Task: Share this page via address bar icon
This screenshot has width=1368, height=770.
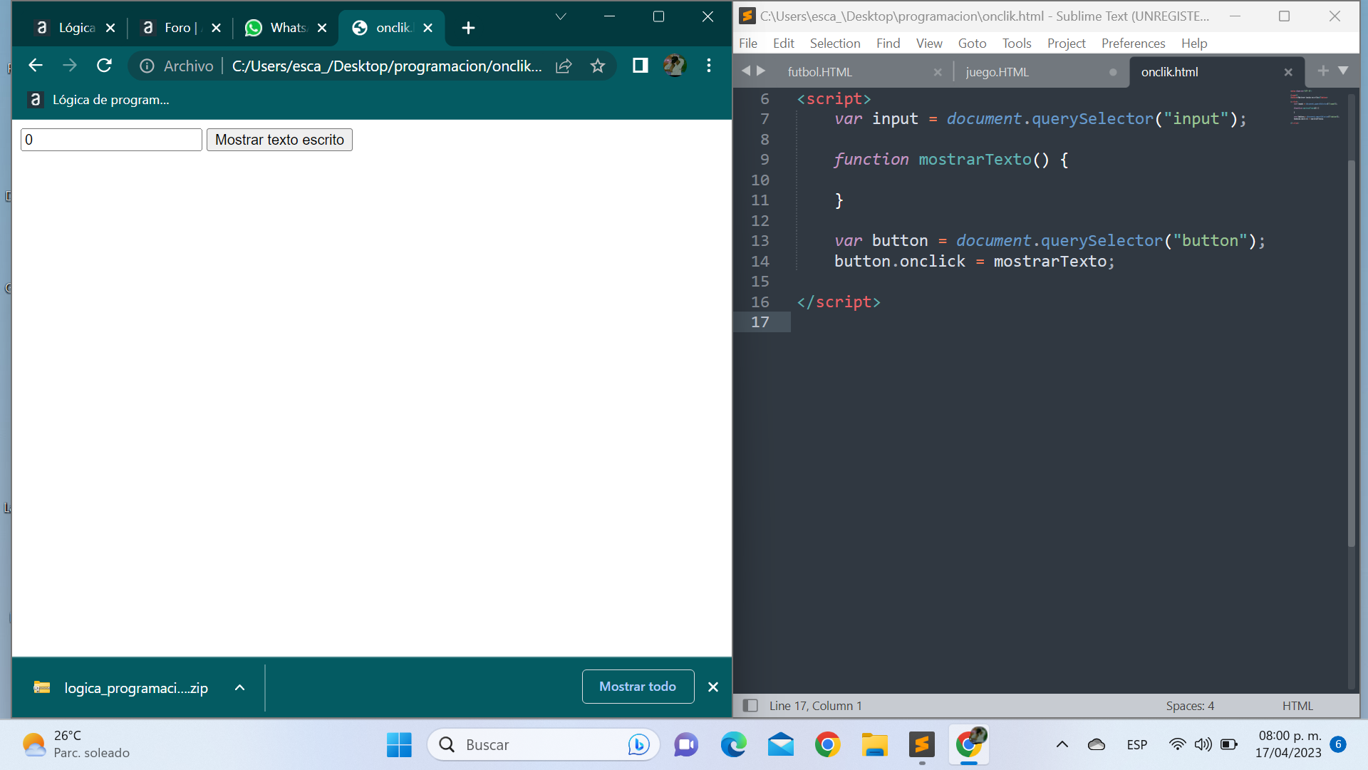Action: pos(564,66)
